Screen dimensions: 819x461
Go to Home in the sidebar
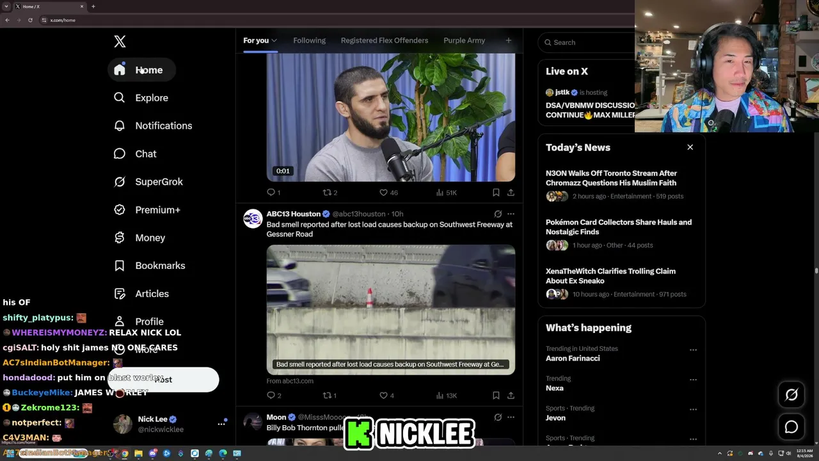pyautogui.click(x=141, y=70)
